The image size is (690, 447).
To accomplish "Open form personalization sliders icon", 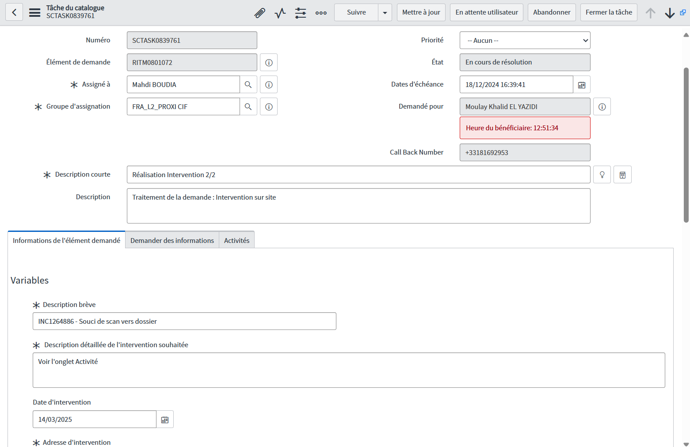I will coord(301,13).
